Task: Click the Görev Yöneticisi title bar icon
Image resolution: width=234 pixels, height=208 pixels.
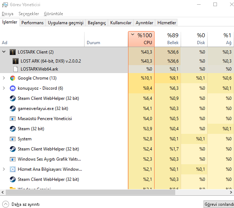Action: pyautogui.click(x=5, y=5)
